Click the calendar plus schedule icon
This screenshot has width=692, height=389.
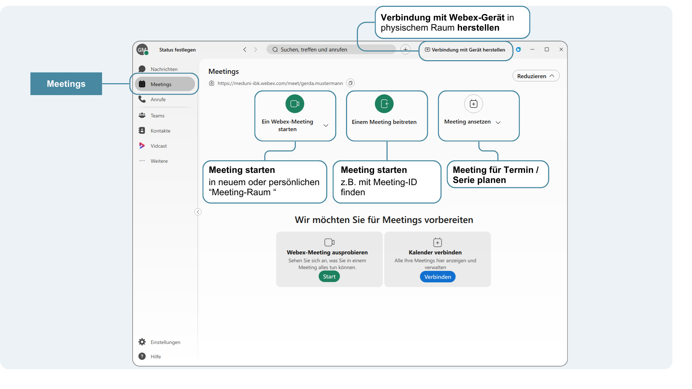474,104
